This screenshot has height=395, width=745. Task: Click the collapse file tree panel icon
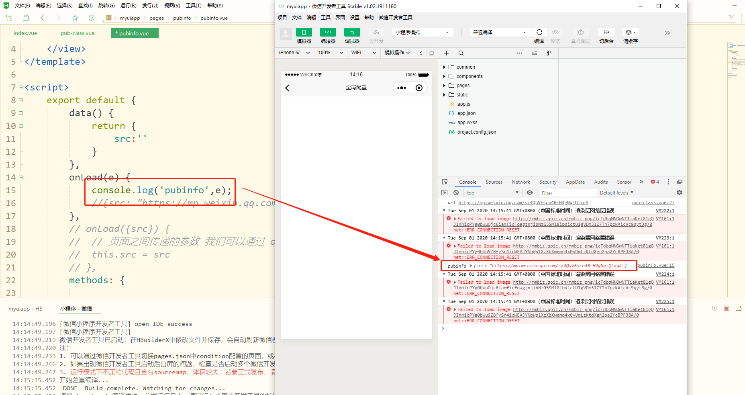[x=549, y=53]
